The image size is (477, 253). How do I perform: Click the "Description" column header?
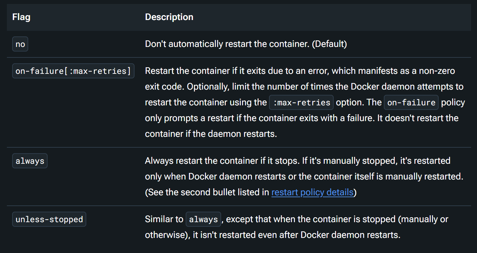pos(169,17)
